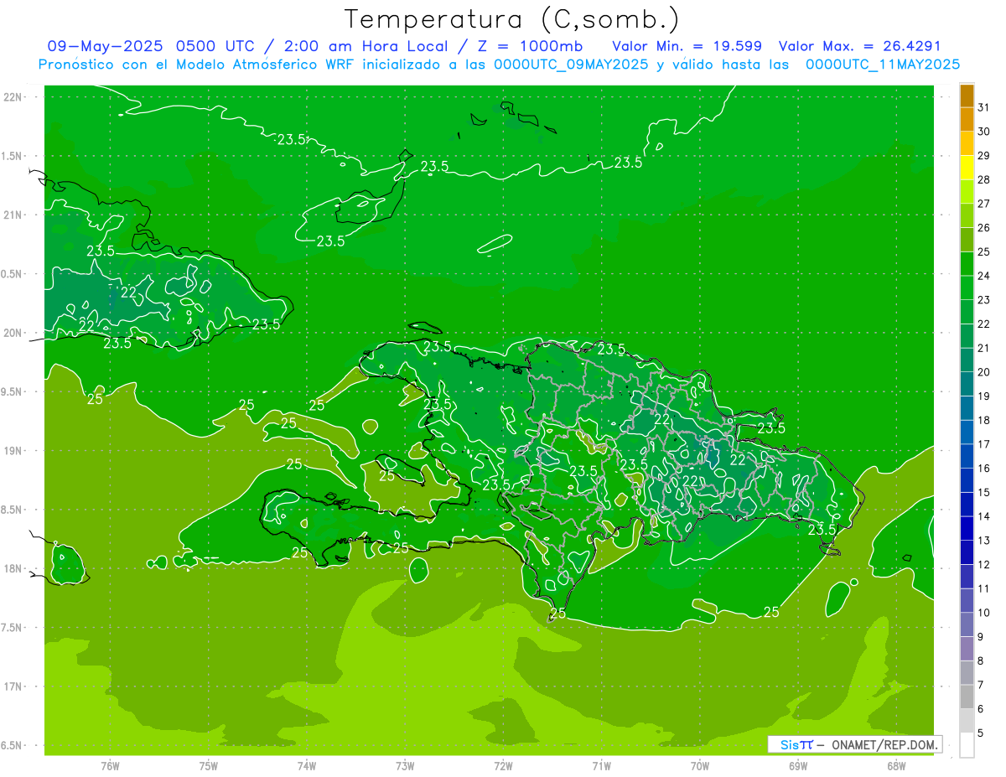Click the "73W" longitude axis label

point(405,766)
